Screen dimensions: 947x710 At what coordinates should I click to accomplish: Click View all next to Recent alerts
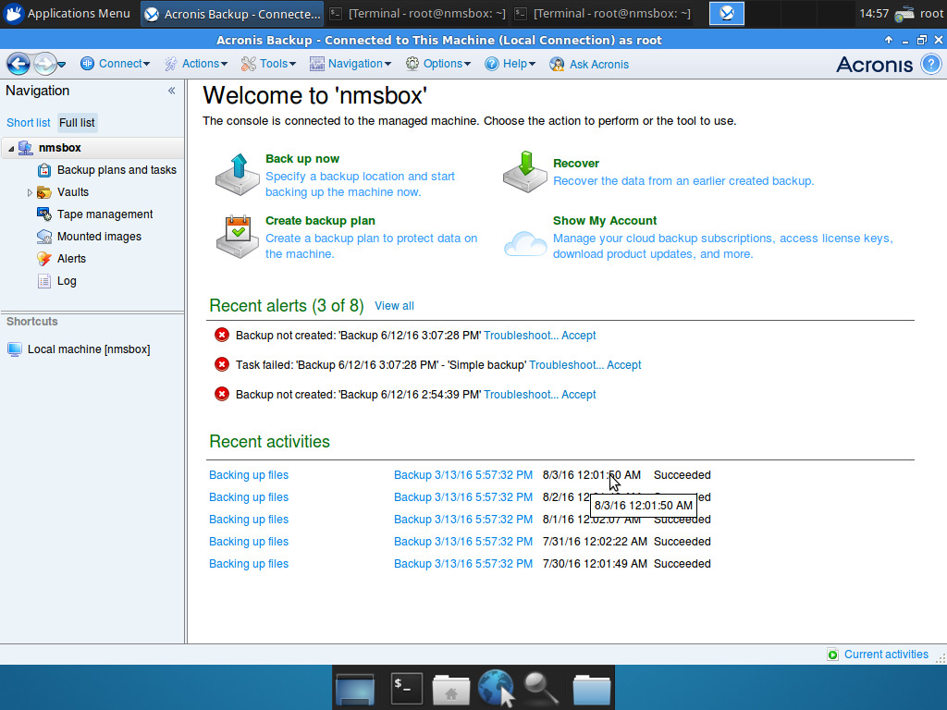pyautogui.click(x=394, y=305)
